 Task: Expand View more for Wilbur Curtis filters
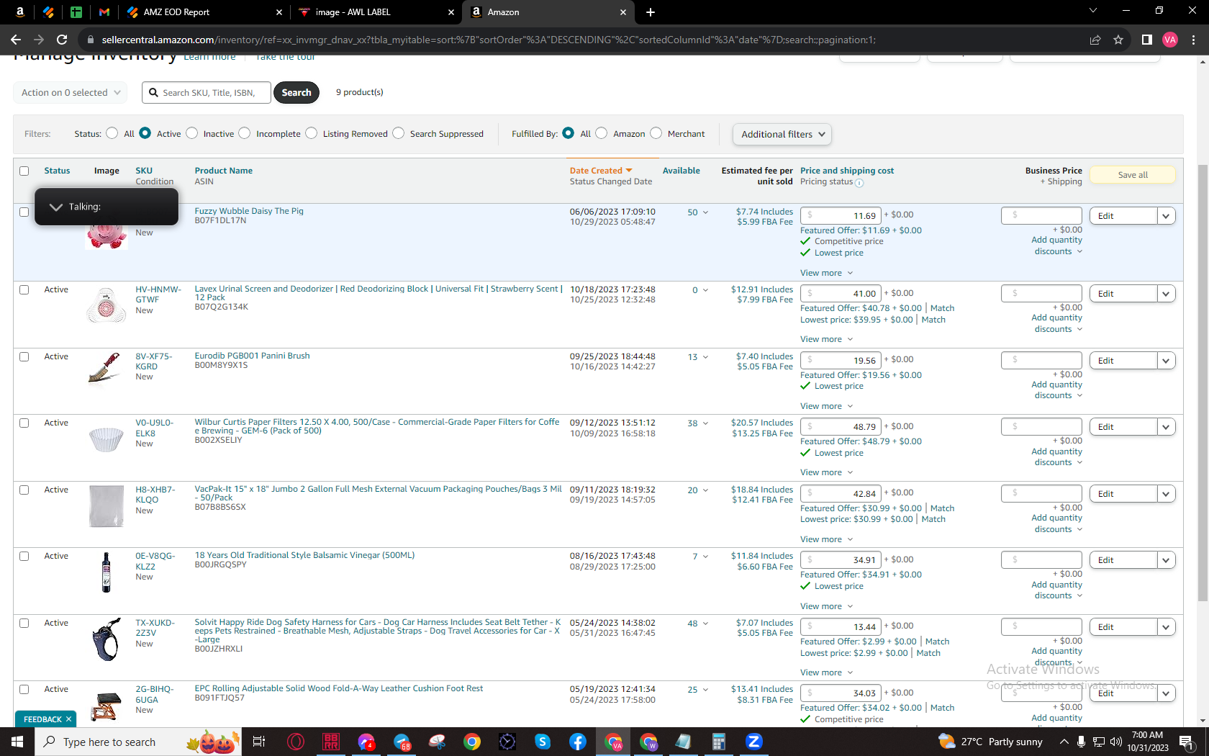pos(826,472)
